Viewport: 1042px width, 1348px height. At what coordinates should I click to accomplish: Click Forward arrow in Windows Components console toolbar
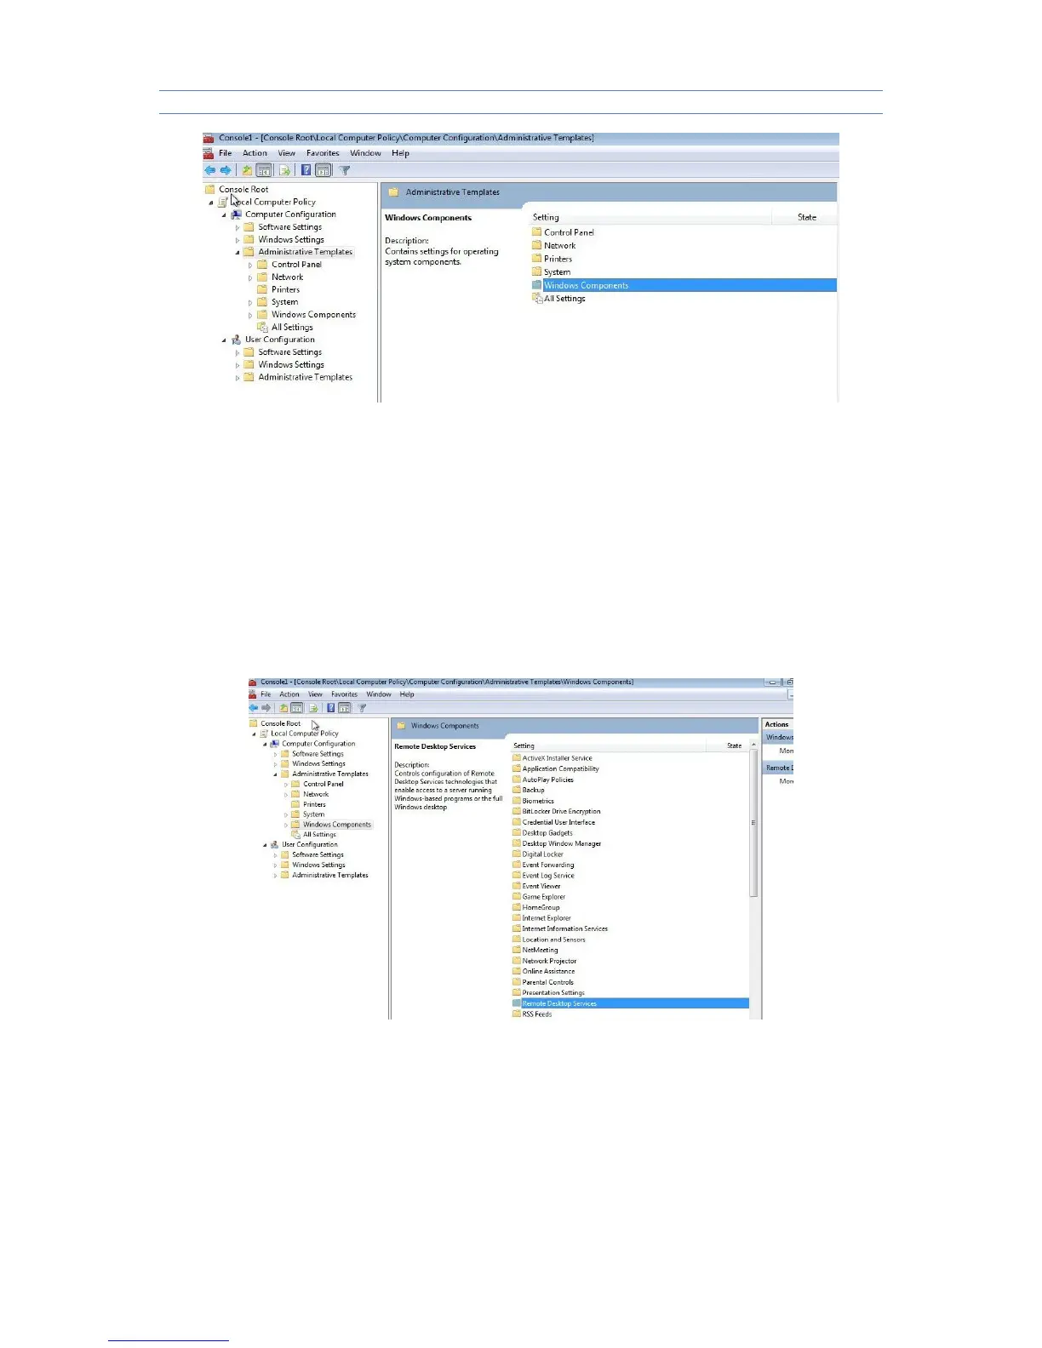tap(266, 708)
